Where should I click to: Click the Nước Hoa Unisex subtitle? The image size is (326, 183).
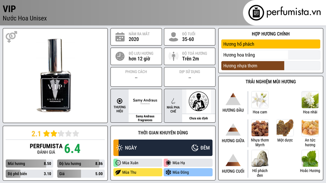(25, 18)
